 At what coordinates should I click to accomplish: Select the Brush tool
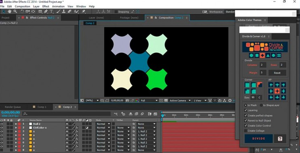(59, 11)
